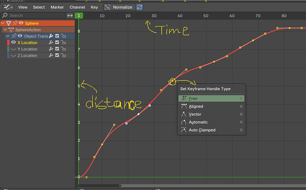306x190 pixels.
Task: Click the channel Search field
Action: (33, 15)
